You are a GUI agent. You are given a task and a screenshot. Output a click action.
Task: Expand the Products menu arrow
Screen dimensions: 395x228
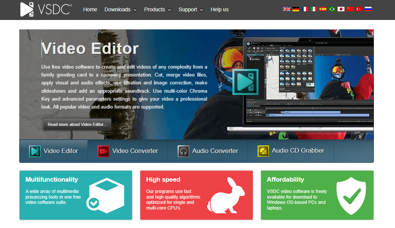[169, 10]
